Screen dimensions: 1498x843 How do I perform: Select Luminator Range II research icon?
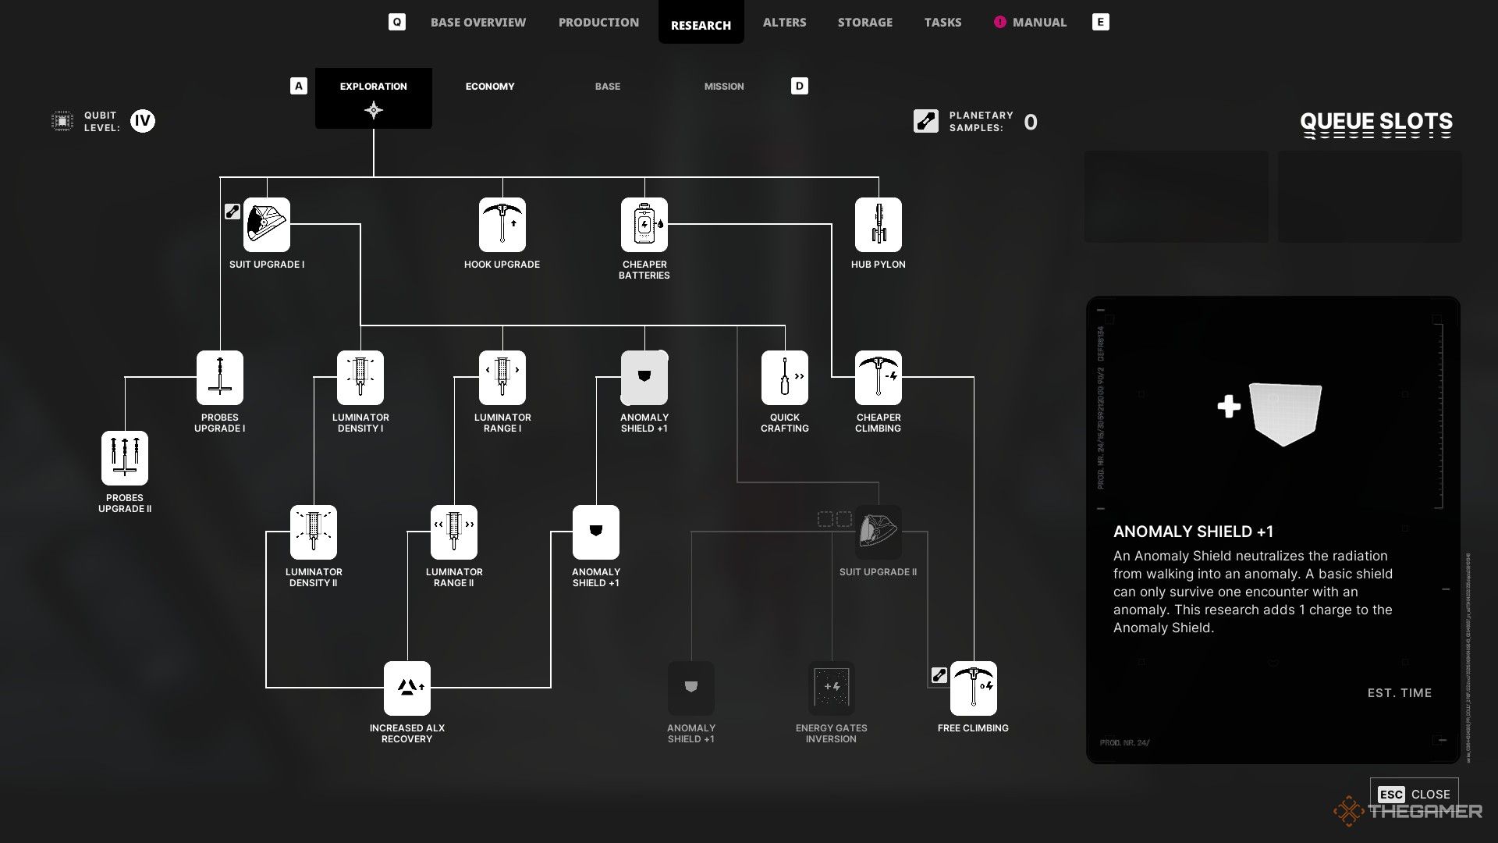click(454, 532)
